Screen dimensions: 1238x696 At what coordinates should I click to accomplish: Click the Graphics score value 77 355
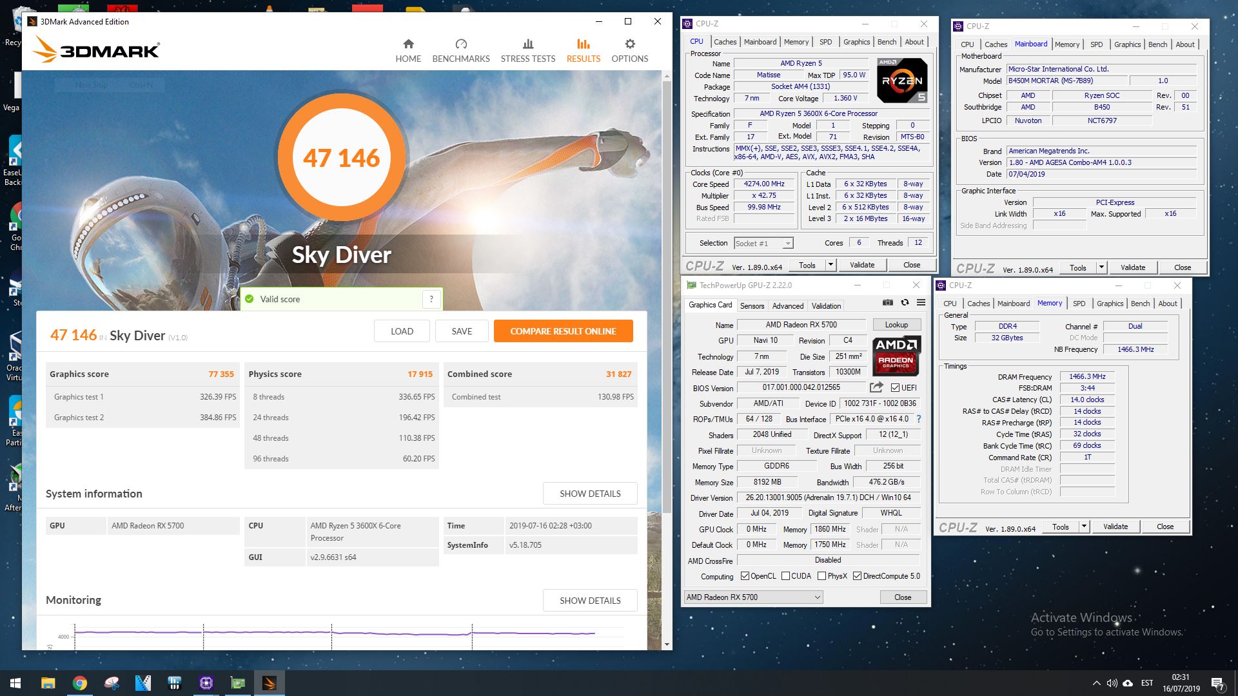click(221, 374)
